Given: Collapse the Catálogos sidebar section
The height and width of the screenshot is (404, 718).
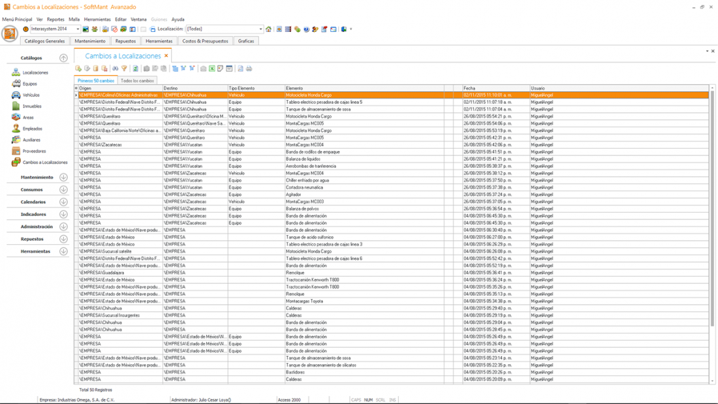Looking at the screenshot, I should [x=63, y=58].
